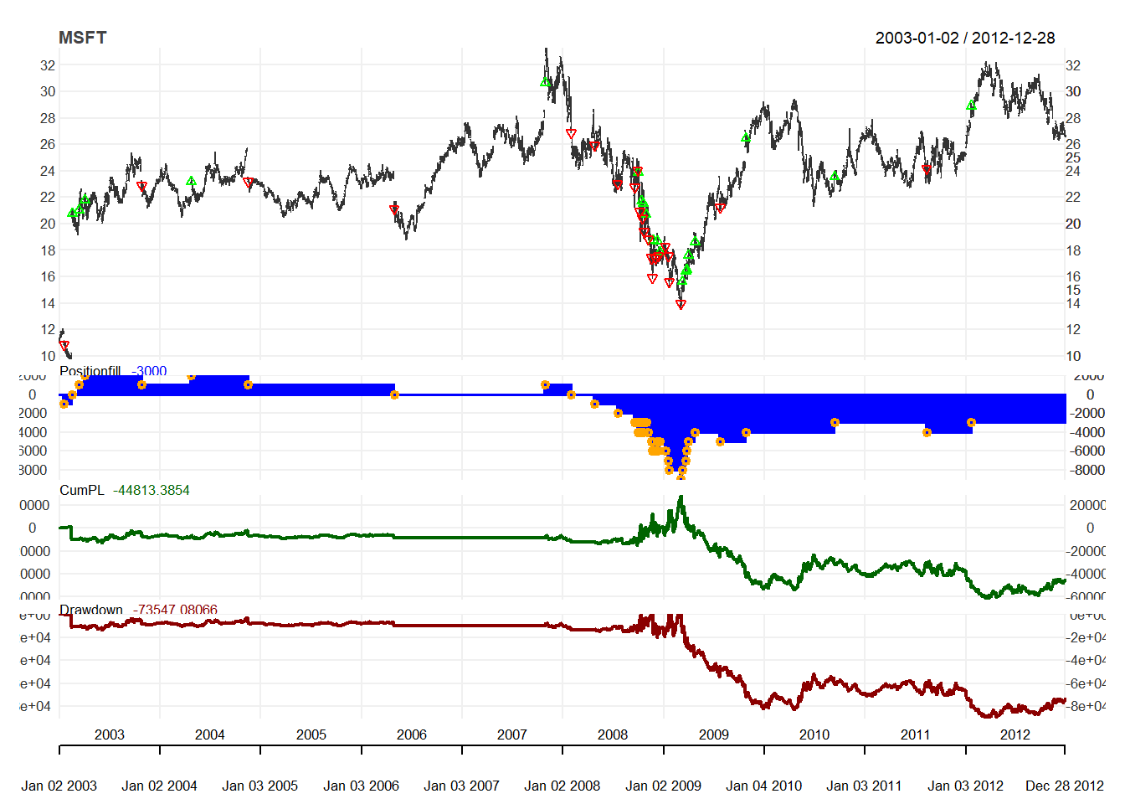Image resolution: width=1125 pixels, height=804 pixels.
Task: Click the Positionfill value -3000
Action: [149, 371]
